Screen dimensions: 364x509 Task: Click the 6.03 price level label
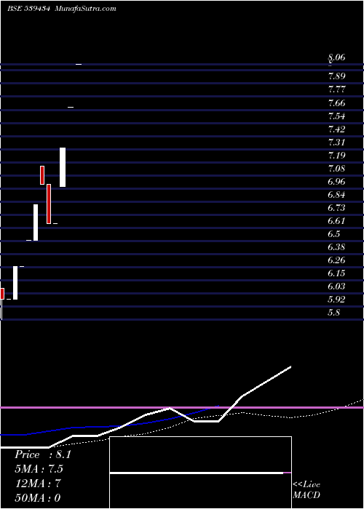tap(336, 286)
